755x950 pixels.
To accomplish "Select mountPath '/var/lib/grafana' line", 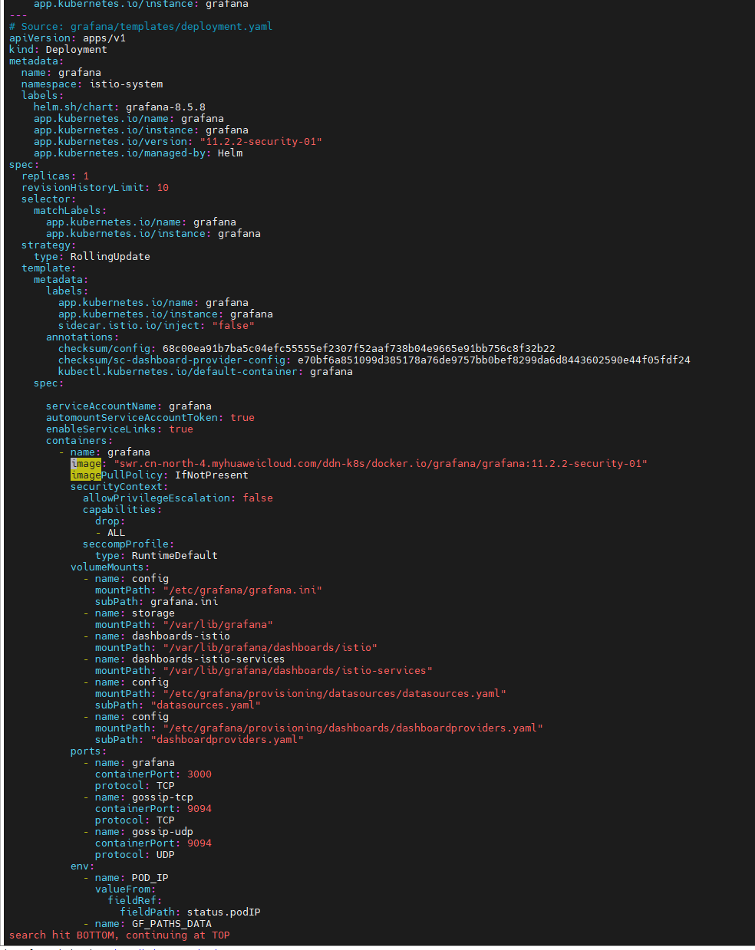I will click(184, 624).
